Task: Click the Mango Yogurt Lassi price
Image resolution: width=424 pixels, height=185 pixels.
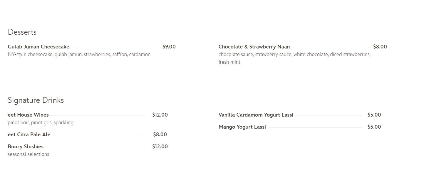Action: 374,127
